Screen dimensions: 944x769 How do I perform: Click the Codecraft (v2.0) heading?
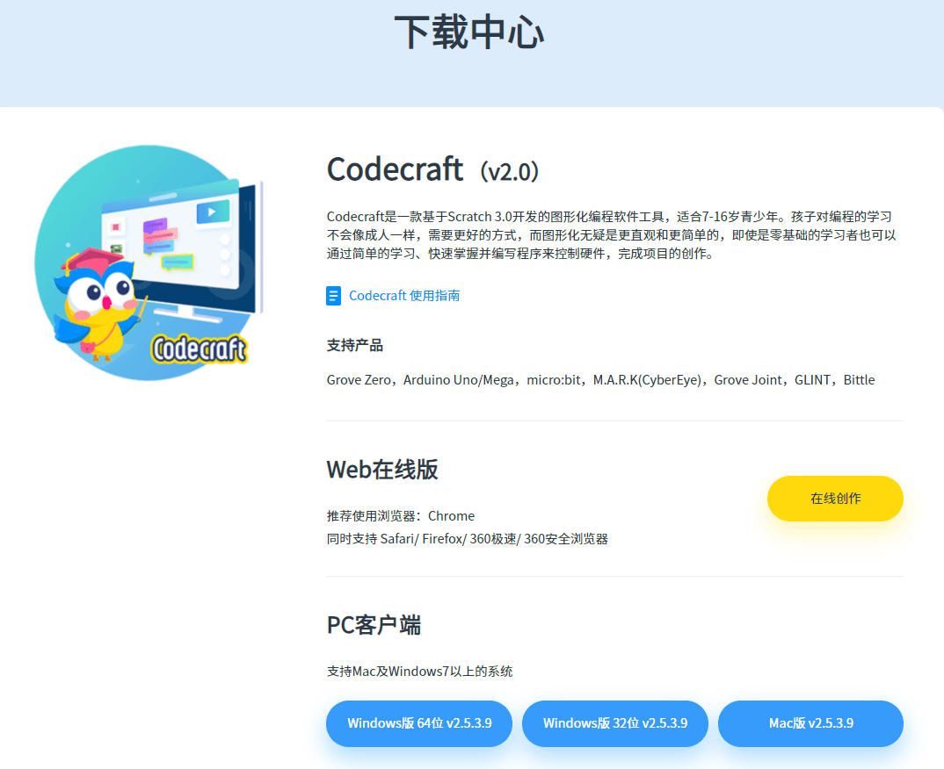(432, 169)
